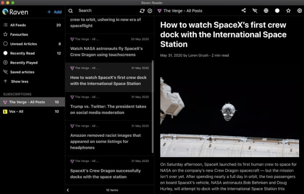Click the Search input field
304x194 pixels.
[x=107, y=11]
